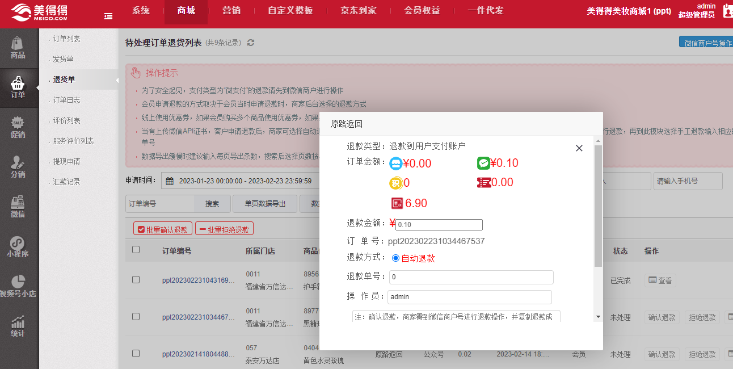This screenshot has width=733, height=369.
Task: Open the 订单 basket icon in sidebar
Action: tap(19, 83)
